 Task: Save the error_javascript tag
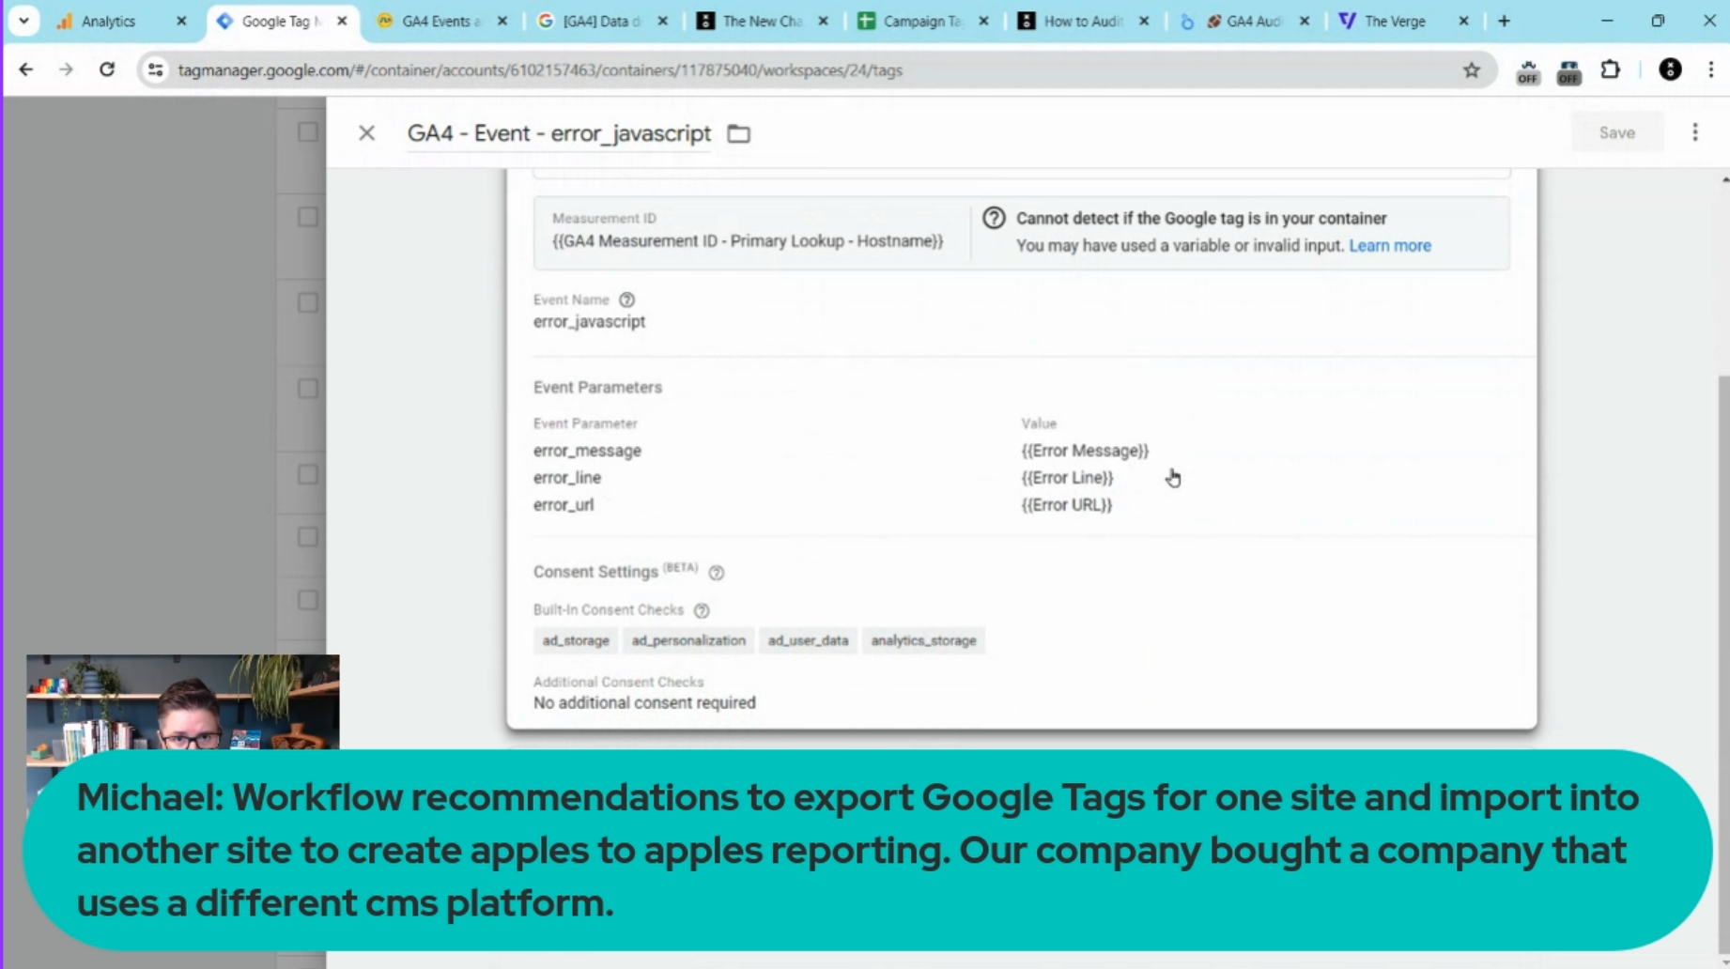tap(1616, 132)
